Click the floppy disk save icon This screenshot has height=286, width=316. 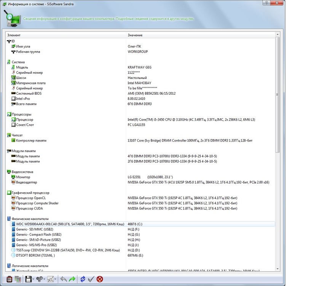(28, 279)
